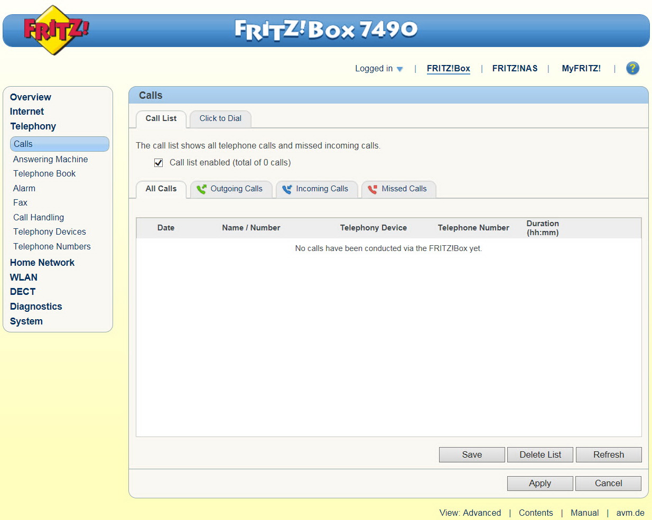Open the DECT menu
The image size is (652, 520).
click(23, 292)
